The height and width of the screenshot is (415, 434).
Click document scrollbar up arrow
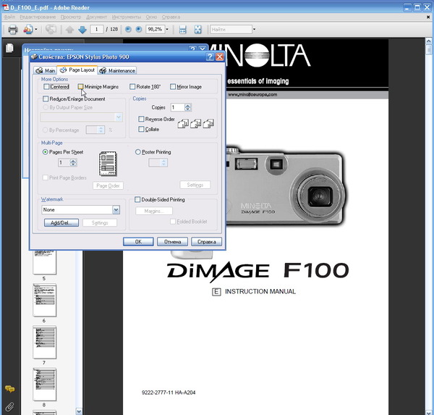point(428,41)
